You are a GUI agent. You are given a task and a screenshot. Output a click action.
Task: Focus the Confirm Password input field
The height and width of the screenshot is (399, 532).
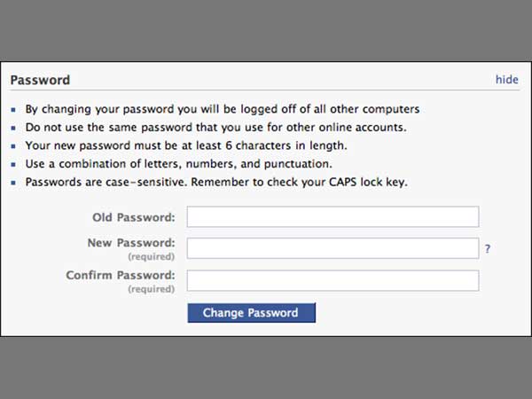[x=332, y=280]
